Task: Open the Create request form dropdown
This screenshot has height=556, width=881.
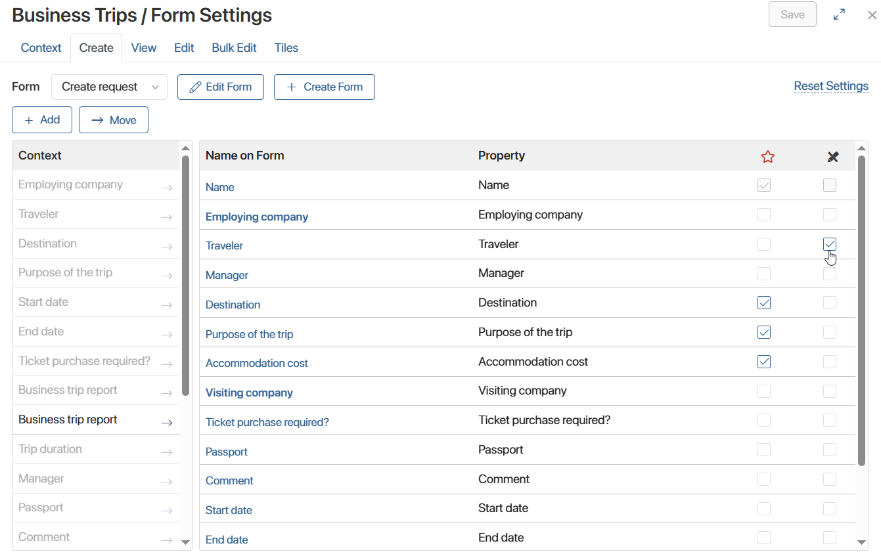Action: 109,87
